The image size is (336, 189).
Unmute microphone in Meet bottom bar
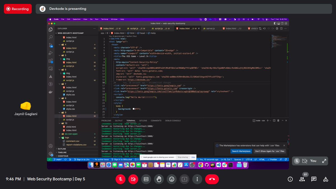tap(121, 179)
